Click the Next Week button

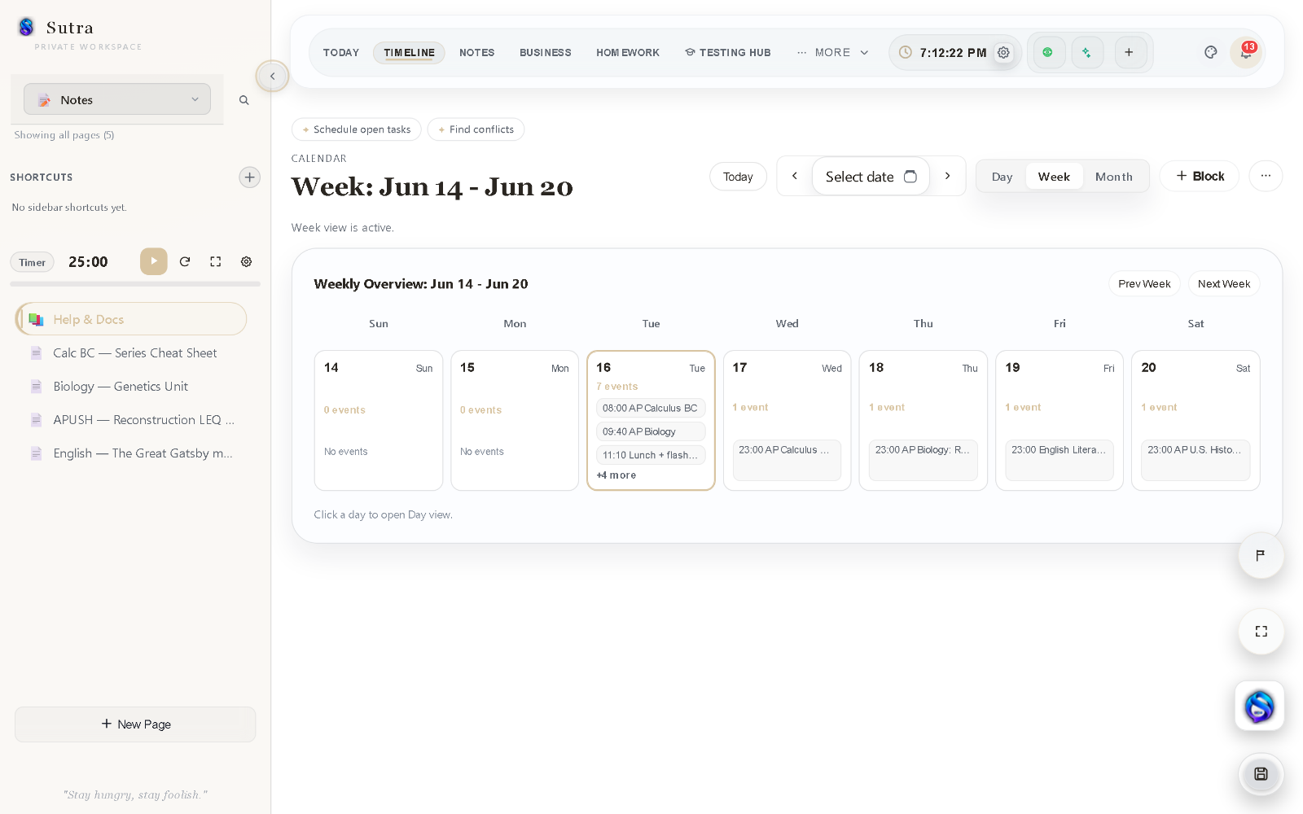1224,283
